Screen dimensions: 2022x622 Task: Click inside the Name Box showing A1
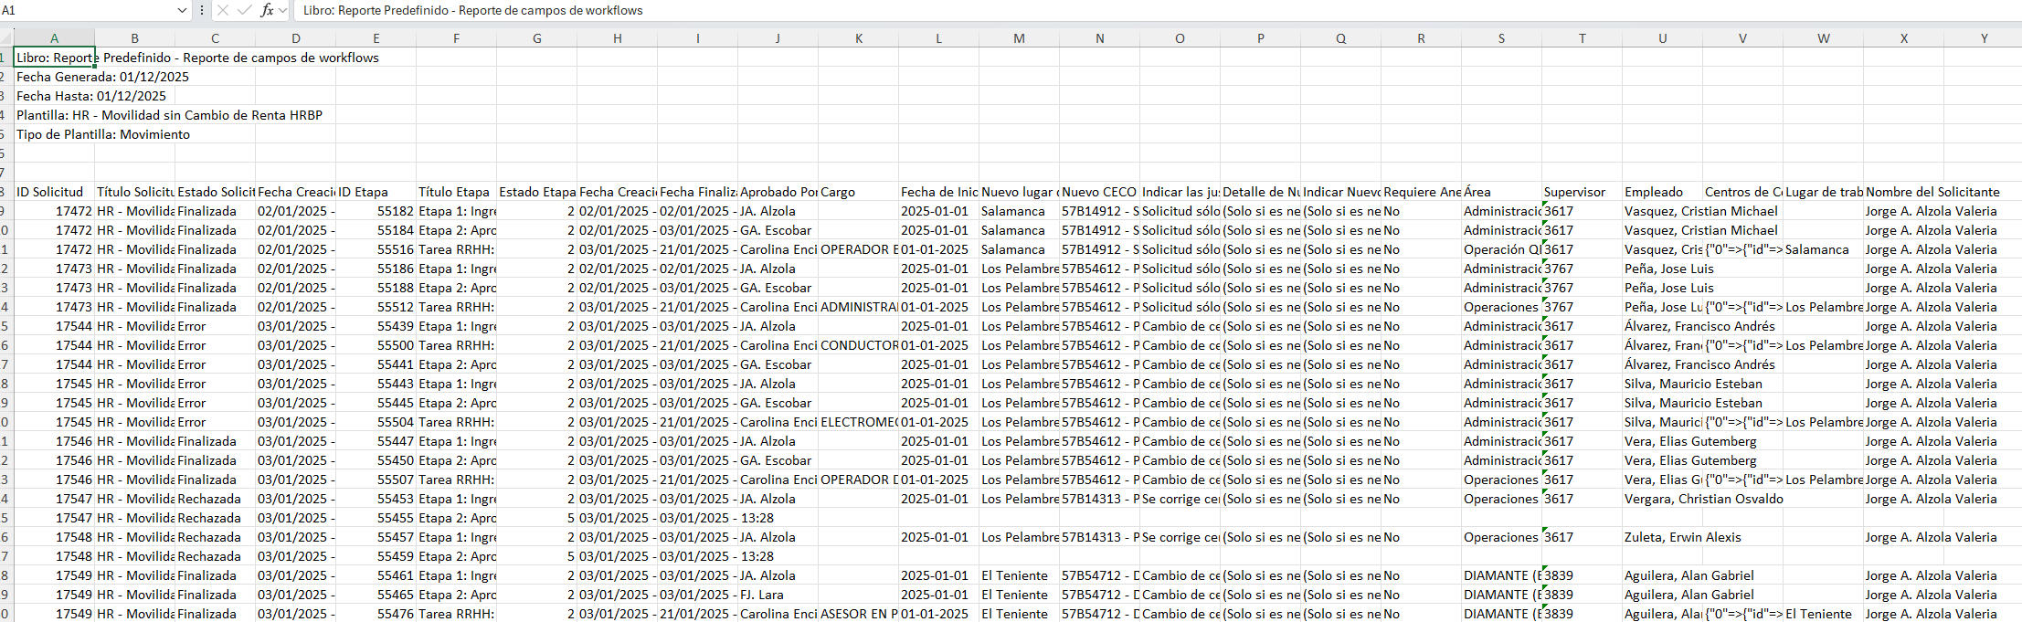tap(82, 10)
